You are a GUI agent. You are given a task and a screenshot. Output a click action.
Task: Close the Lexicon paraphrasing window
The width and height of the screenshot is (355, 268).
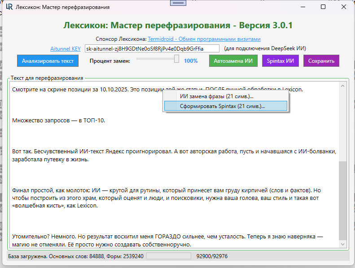(x=343, y=7)
